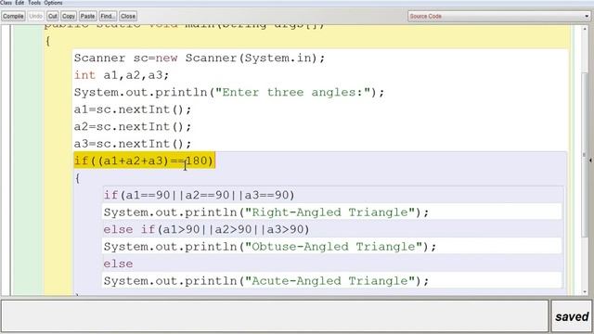This screenshot has height=334, width=594.
Task: Open the Tools menu
Action: (34, 3)
